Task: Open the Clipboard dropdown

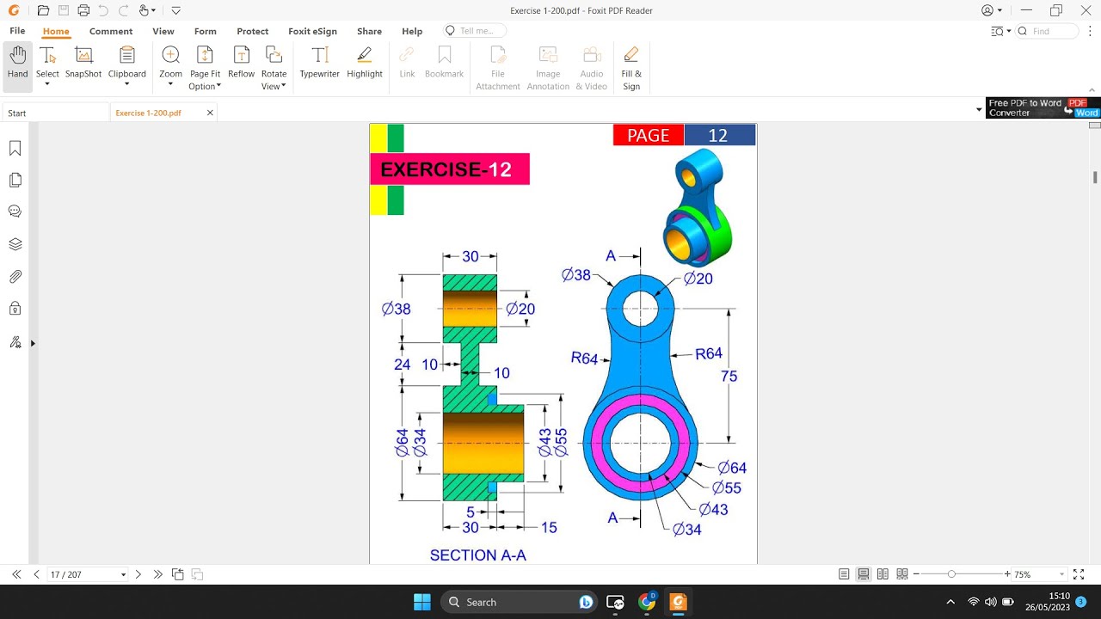Action: click(127, 84)
